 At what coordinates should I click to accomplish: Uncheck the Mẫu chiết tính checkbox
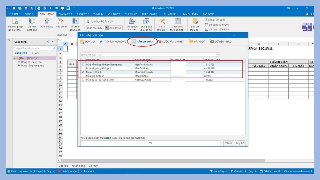coord(83,72)
